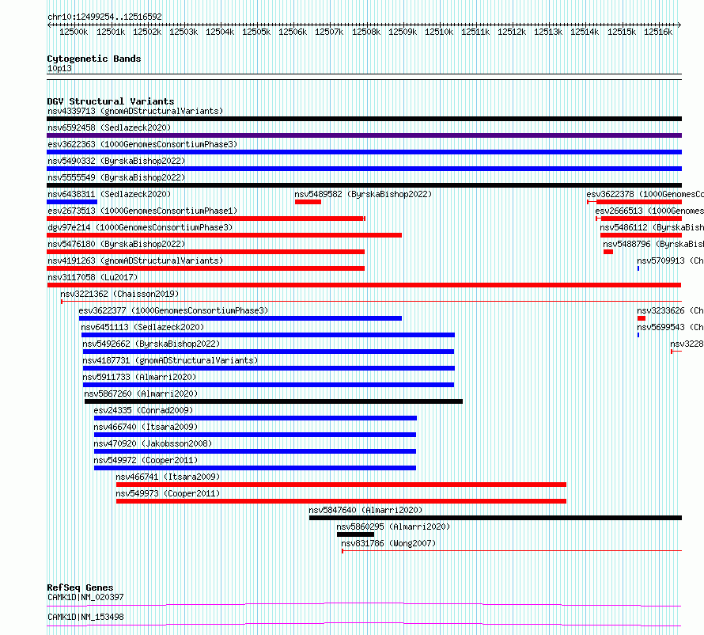Click the small red nsv3233626 bar

click(642, 318)
